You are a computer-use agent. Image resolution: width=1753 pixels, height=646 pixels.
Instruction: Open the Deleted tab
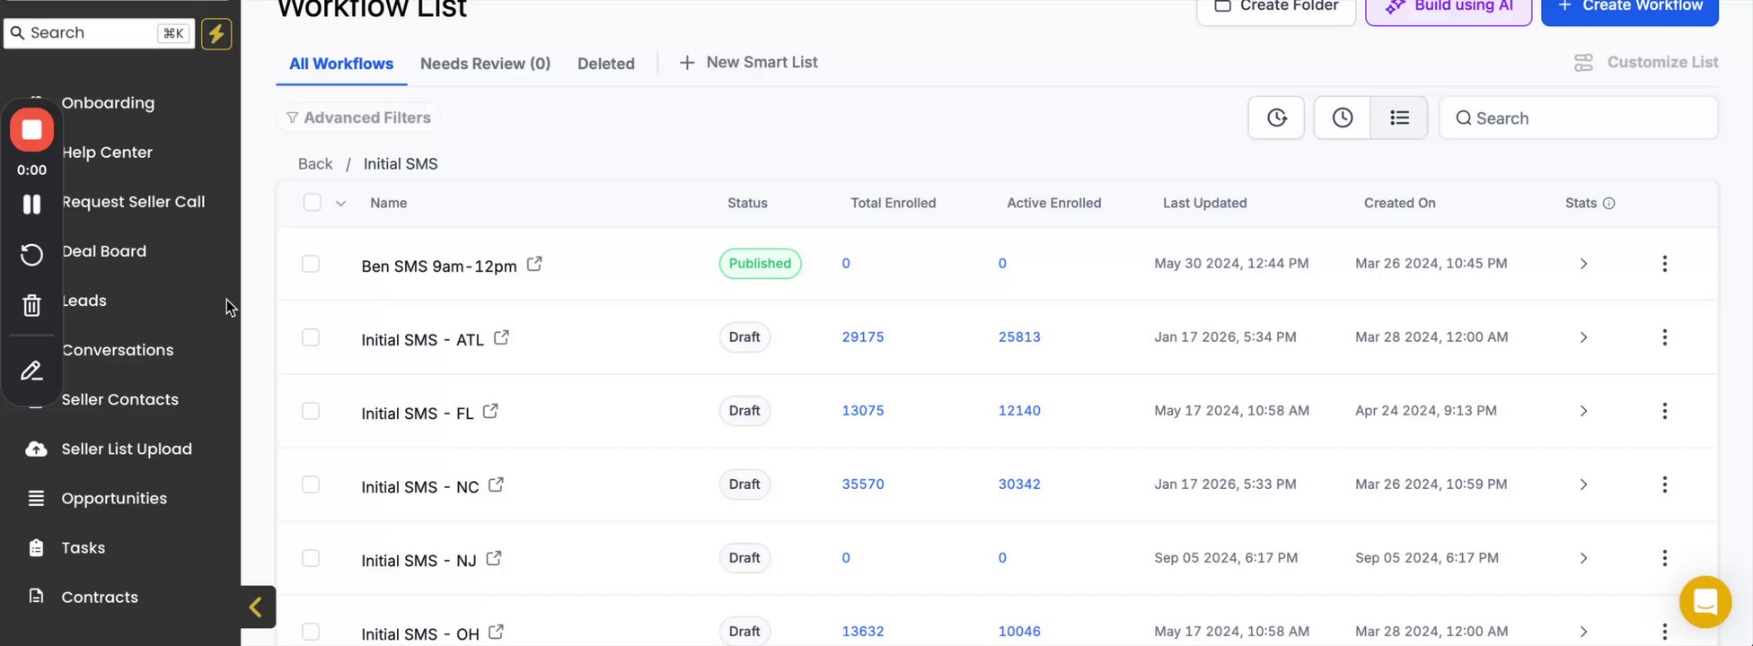point(606,64)
